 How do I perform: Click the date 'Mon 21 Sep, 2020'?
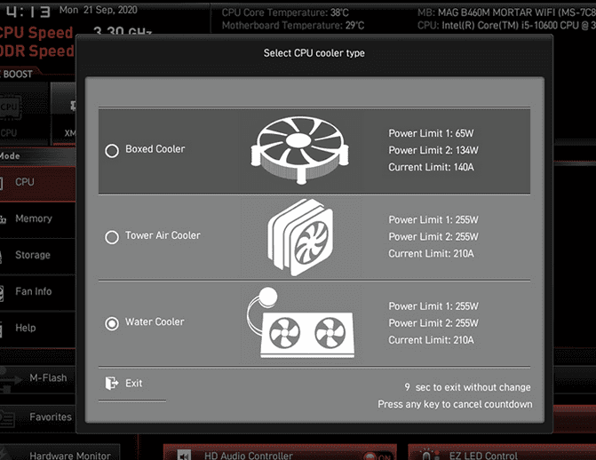pyautogui.click(x=98, y=10)
